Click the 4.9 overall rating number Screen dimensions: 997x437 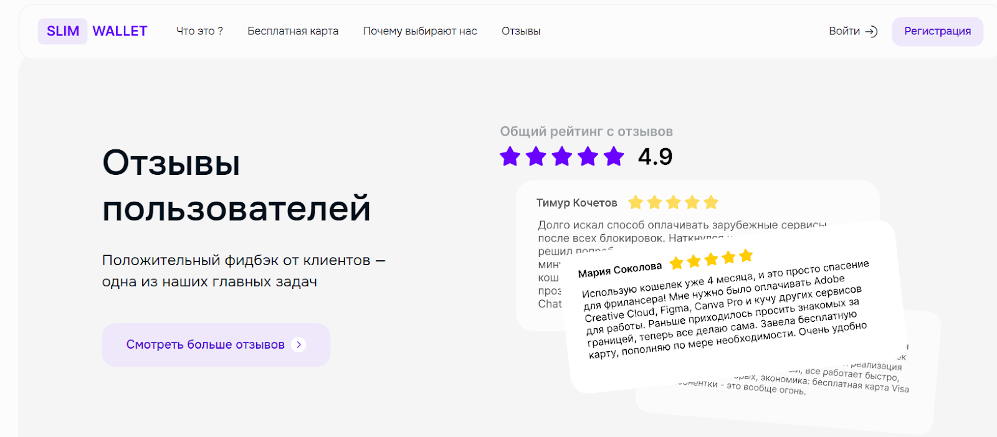pyautogui.click(x=655, y=157)
